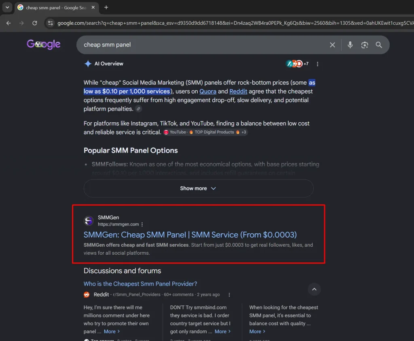Click the 'r/Smm_Panel_Providers' subreddit text

(137, 295)
